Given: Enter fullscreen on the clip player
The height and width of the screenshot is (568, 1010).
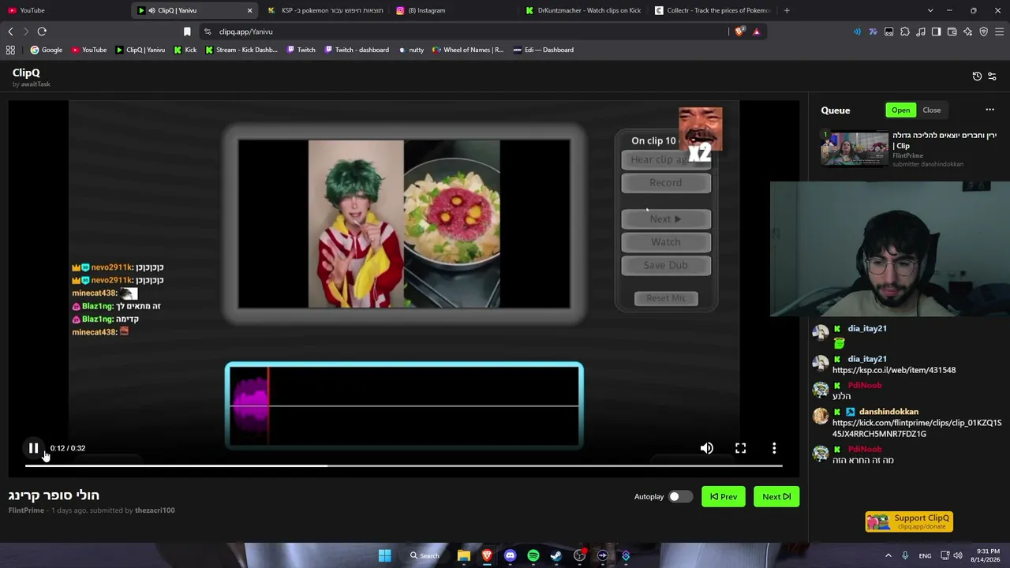Looking at the screenshot, I should click(741, 448).
